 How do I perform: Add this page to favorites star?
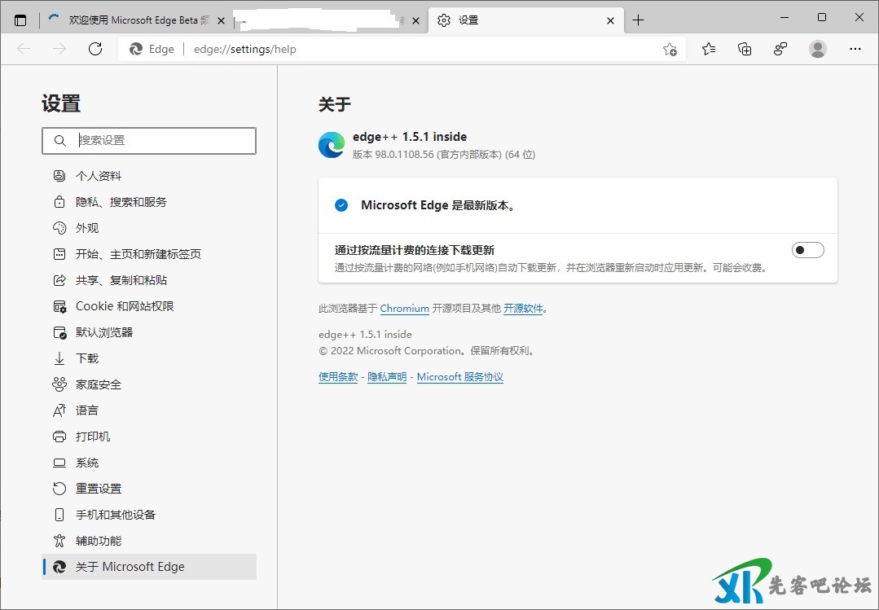(670, 49)
